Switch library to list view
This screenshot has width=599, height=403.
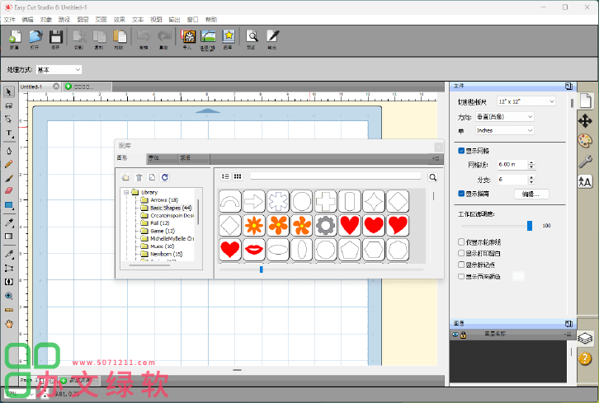(225, 176)
